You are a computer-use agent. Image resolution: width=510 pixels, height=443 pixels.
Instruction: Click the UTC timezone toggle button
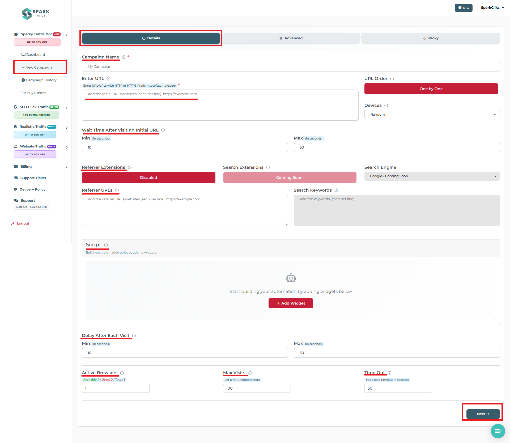pos(463,8)
